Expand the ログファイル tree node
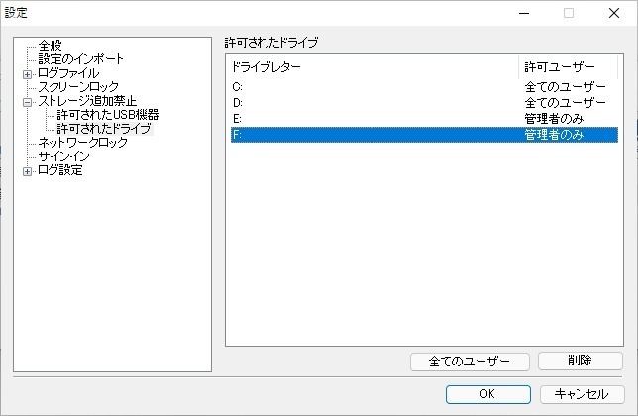Screen dimensions: 638x416 (x=28, y=74)
